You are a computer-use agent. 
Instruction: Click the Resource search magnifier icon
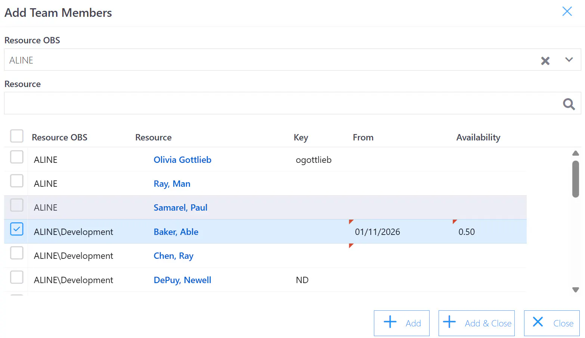pyautogui.click(x=569, y=104)
